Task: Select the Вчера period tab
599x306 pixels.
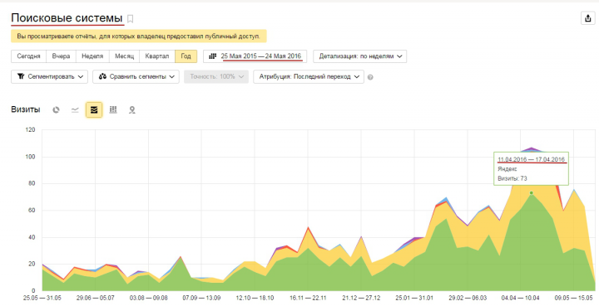Action: (x=61, y=56)
